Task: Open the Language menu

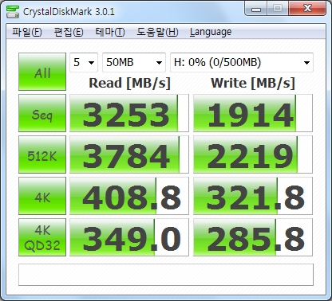Action: [211, 32]
